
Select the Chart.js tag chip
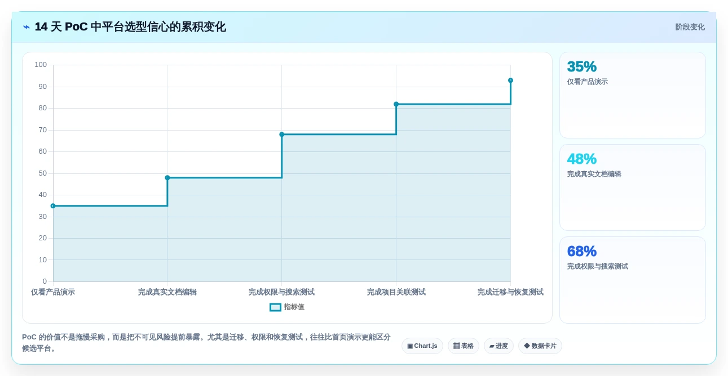click(422, 346)
